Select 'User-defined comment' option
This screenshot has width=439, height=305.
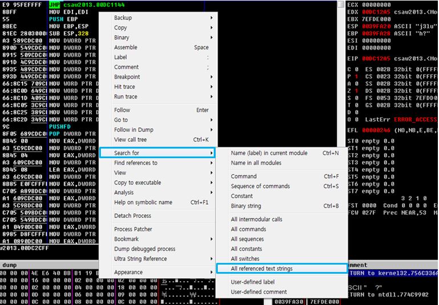point(258,292)
